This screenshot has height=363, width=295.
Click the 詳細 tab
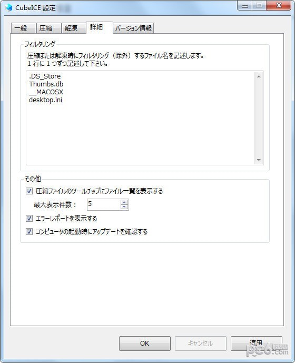[100, 27]
